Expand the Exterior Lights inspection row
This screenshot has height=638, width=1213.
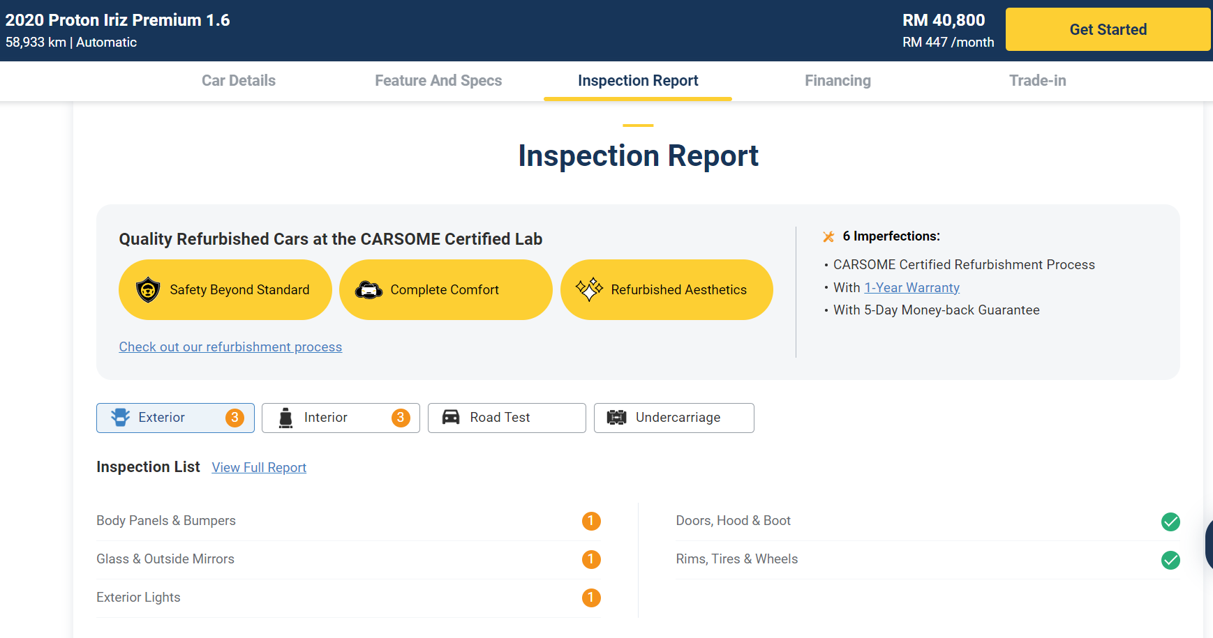[138, 598]
